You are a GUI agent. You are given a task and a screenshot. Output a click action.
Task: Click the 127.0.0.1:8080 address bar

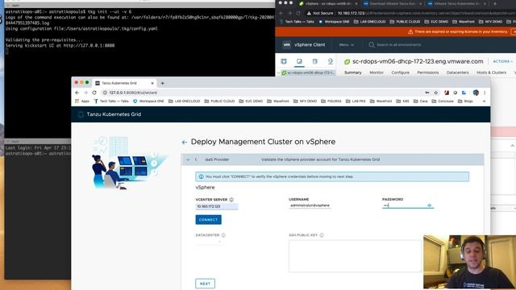pos(260,93)
